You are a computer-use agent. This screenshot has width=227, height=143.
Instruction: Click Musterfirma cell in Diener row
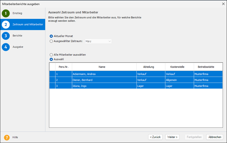pyautogui.click(x=208, y=80)
